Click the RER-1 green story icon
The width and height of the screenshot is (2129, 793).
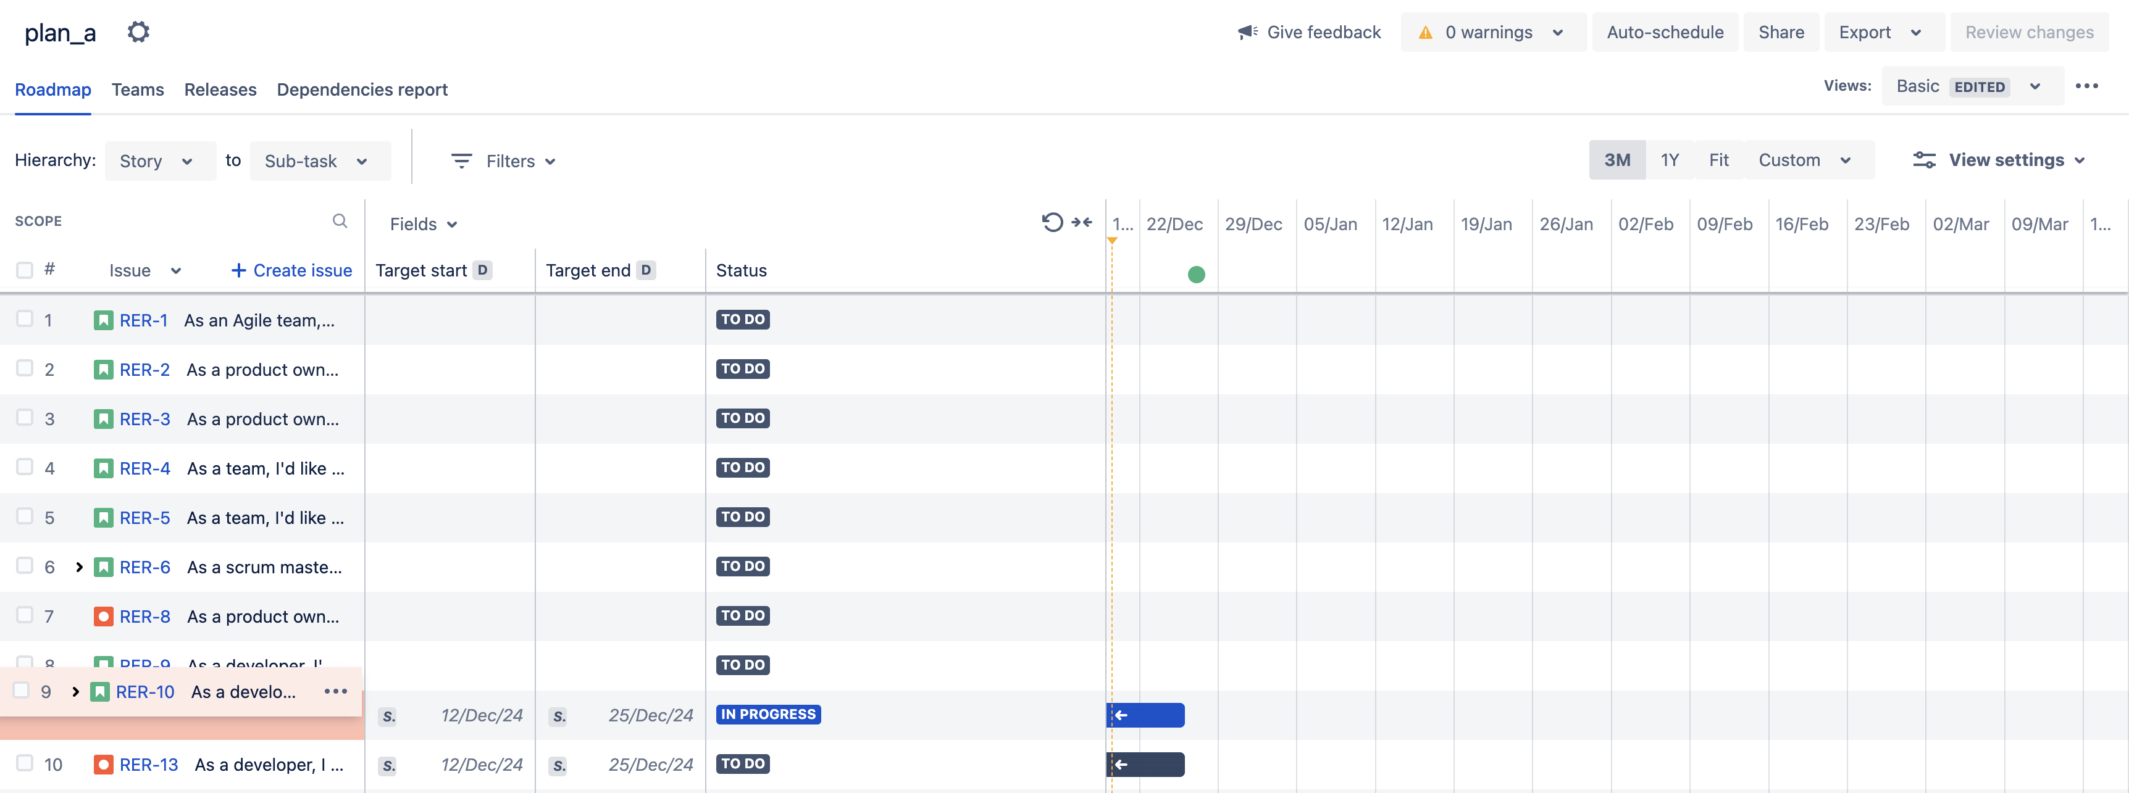[x=103, y=320]
